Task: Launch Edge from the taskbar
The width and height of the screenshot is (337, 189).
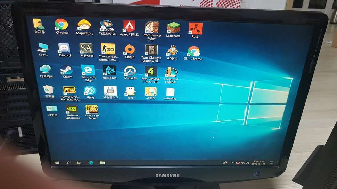Action: click(x=91, y=163)
